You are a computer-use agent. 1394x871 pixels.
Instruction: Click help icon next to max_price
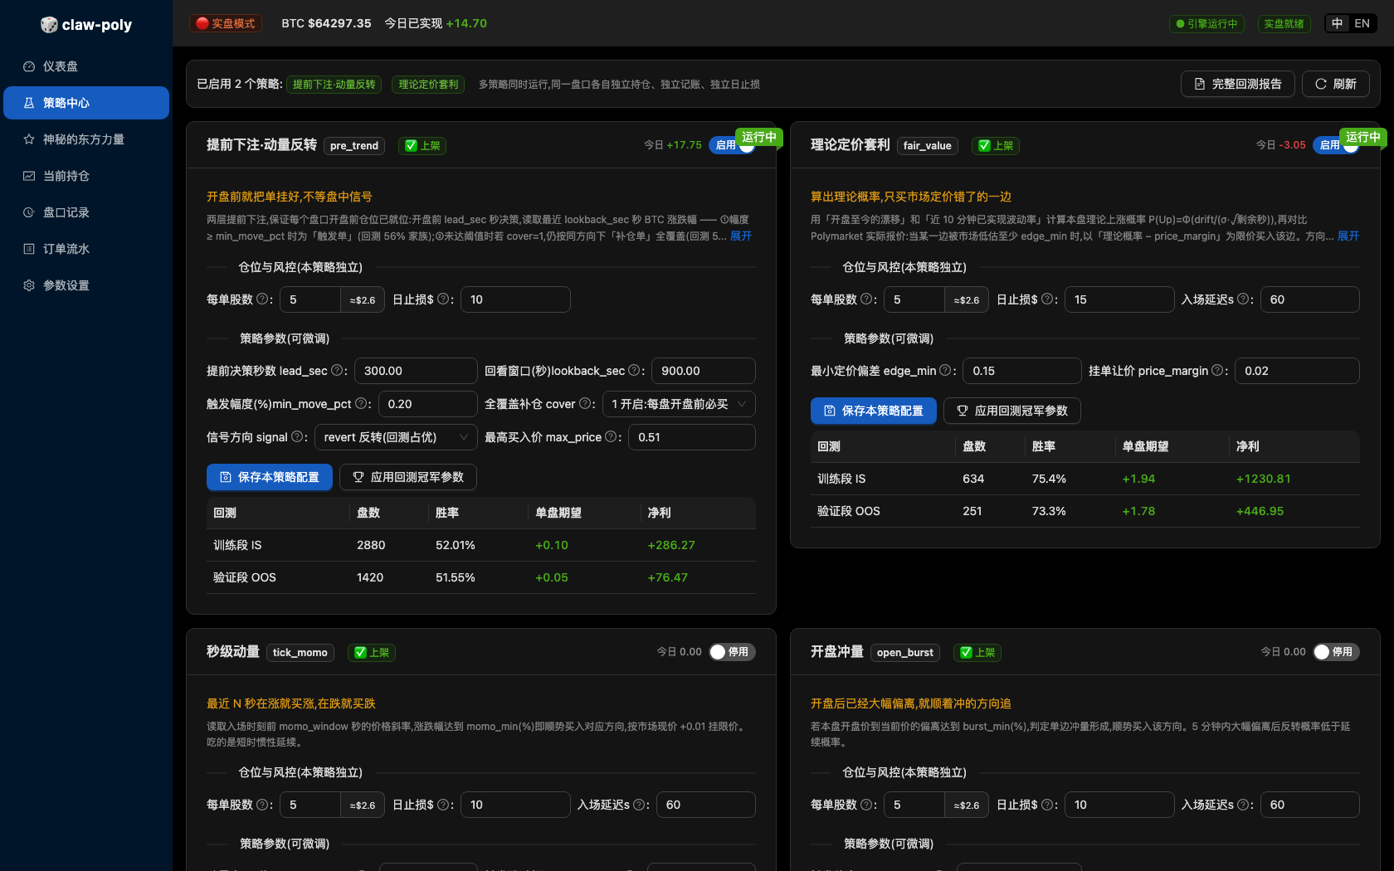click(611, 437)
